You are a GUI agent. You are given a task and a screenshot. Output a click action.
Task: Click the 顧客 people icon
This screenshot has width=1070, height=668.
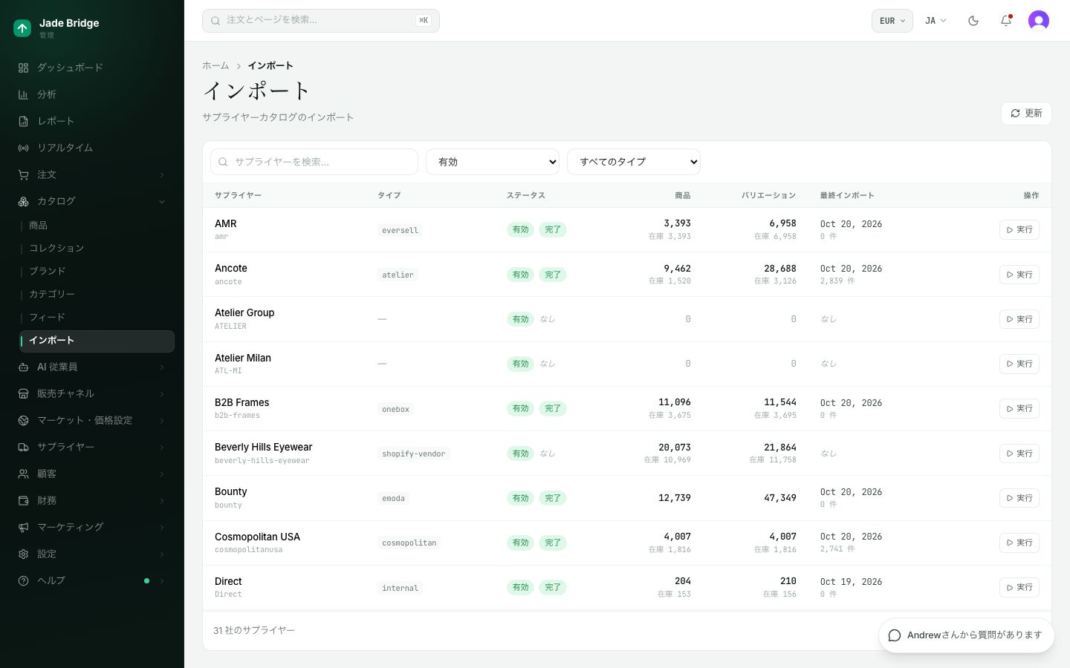[24, 474]
